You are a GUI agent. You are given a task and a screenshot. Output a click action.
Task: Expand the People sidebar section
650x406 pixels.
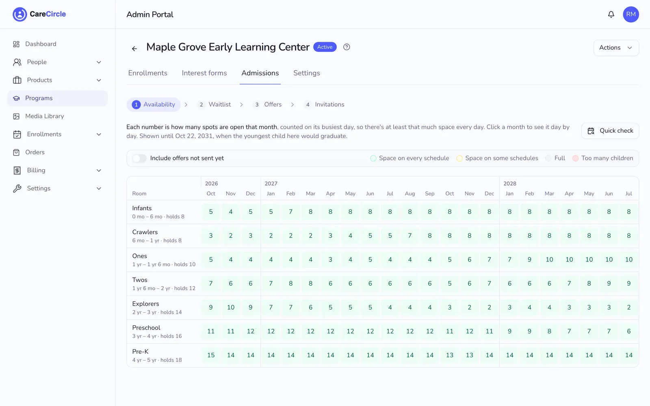(x=99, y=62)
